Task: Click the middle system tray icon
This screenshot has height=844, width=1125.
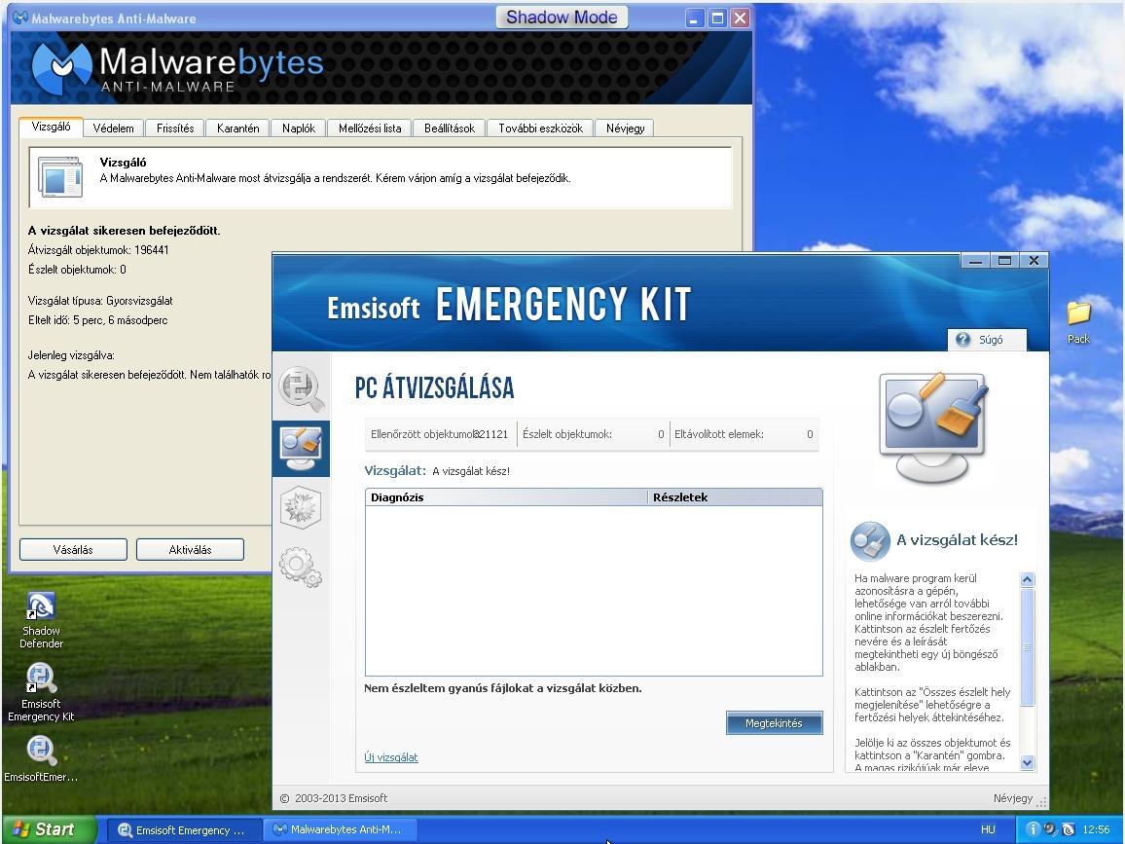Action: (1050, 829)
